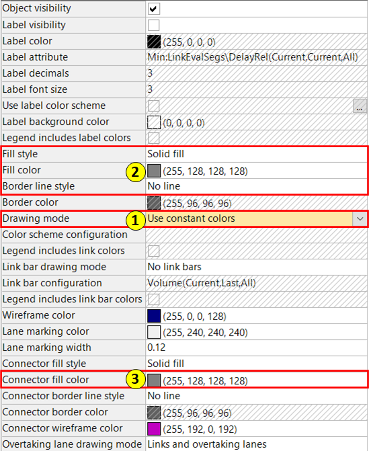The image size is (369, 451).
Task: Select the Label color row label
Action: (27, 41)
